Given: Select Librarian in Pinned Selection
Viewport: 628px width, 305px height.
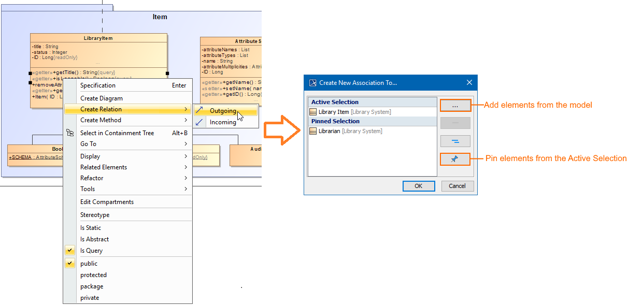Looking at the screenshot, I should pyautogui.click(x=373, y=131).
